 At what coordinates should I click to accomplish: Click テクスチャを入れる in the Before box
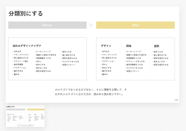(x=71, y=62)
